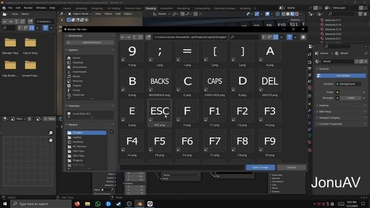The height and width of the screenshot is (208, 370).
Task: Expand the Mist Pass panel
Action: pos(325,112)
